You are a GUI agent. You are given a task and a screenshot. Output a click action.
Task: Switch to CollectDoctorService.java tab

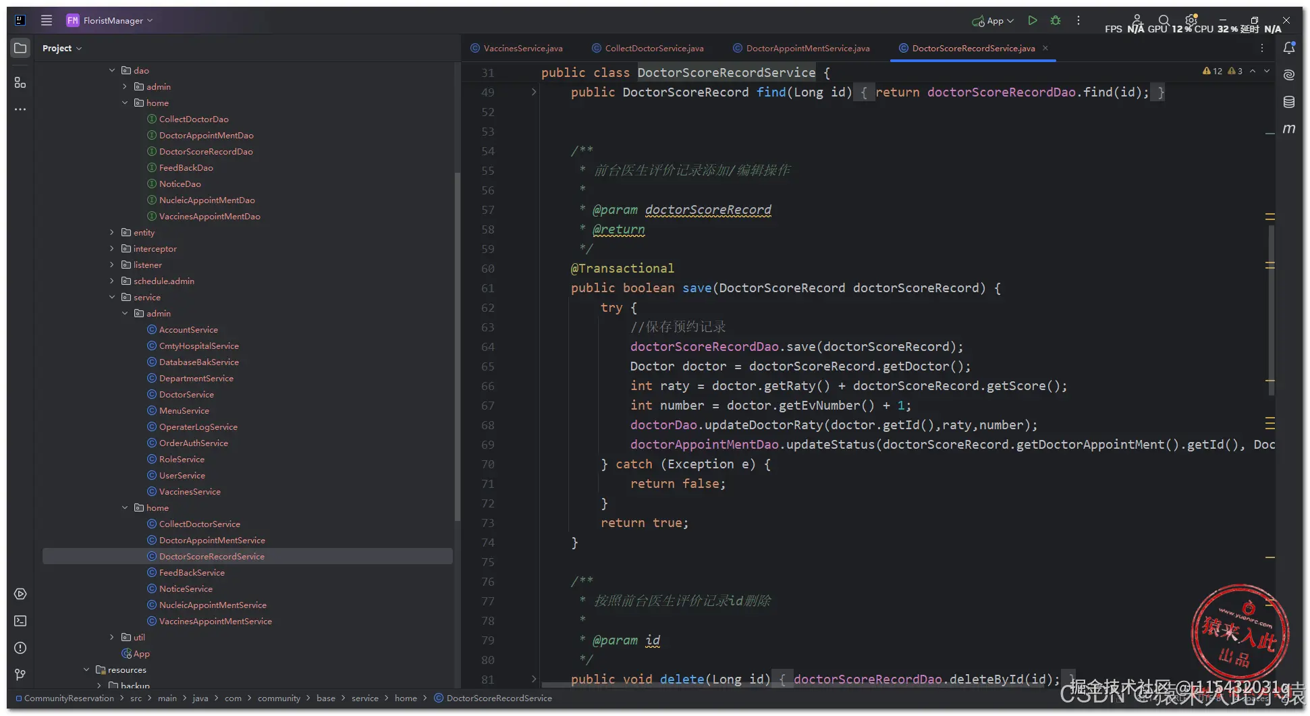(x=648, y=48)
